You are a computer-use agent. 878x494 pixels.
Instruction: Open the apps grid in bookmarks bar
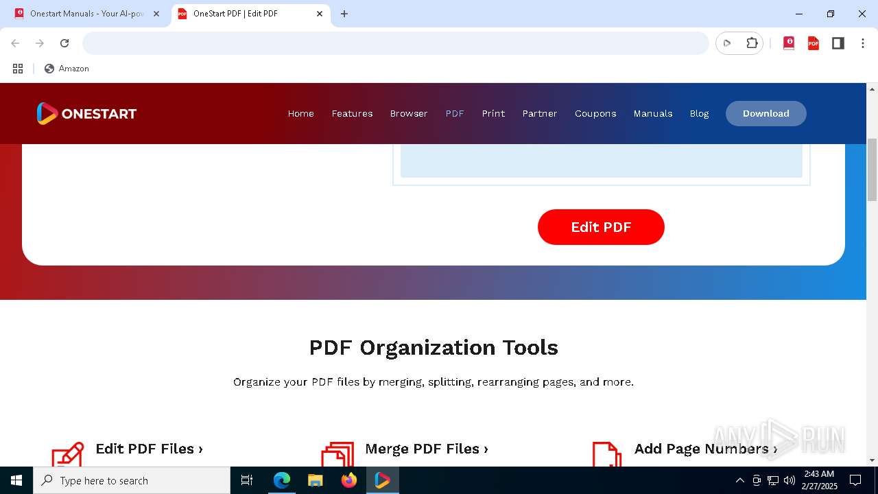(x=18, y=69)
